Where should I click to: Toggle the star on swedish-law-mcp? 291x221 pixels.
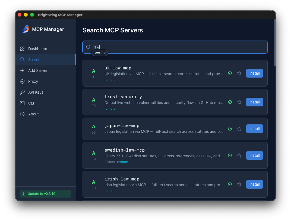tap(239, 155)
